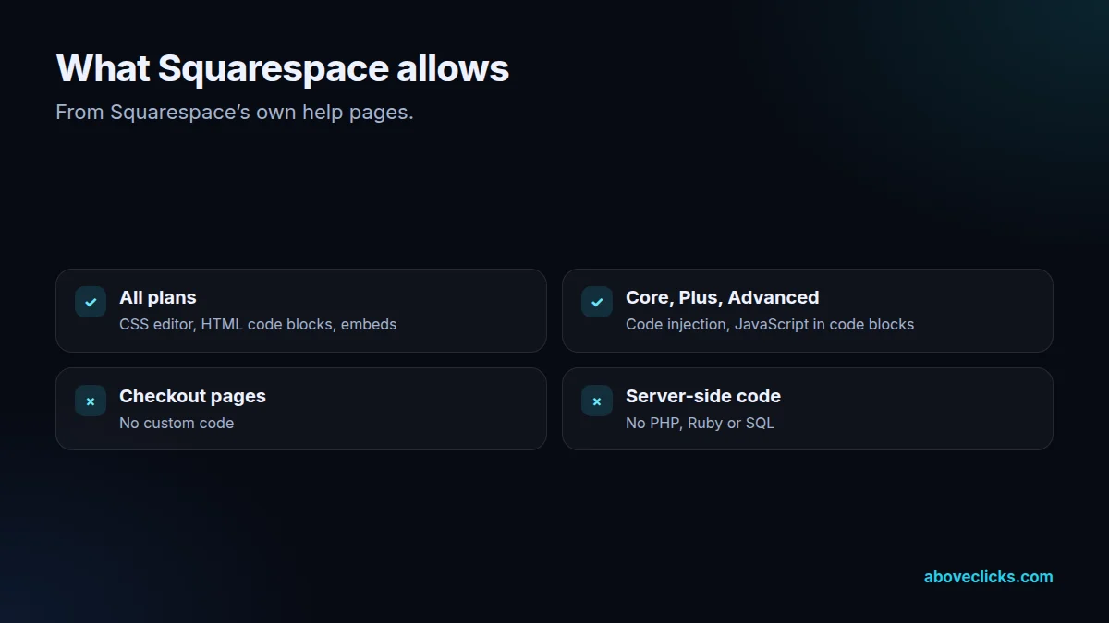Click the checkmark icon beside Core, Plus, Advanced
The width and height of the screenshot is (1109, 623).
click(x=597, y=302)
